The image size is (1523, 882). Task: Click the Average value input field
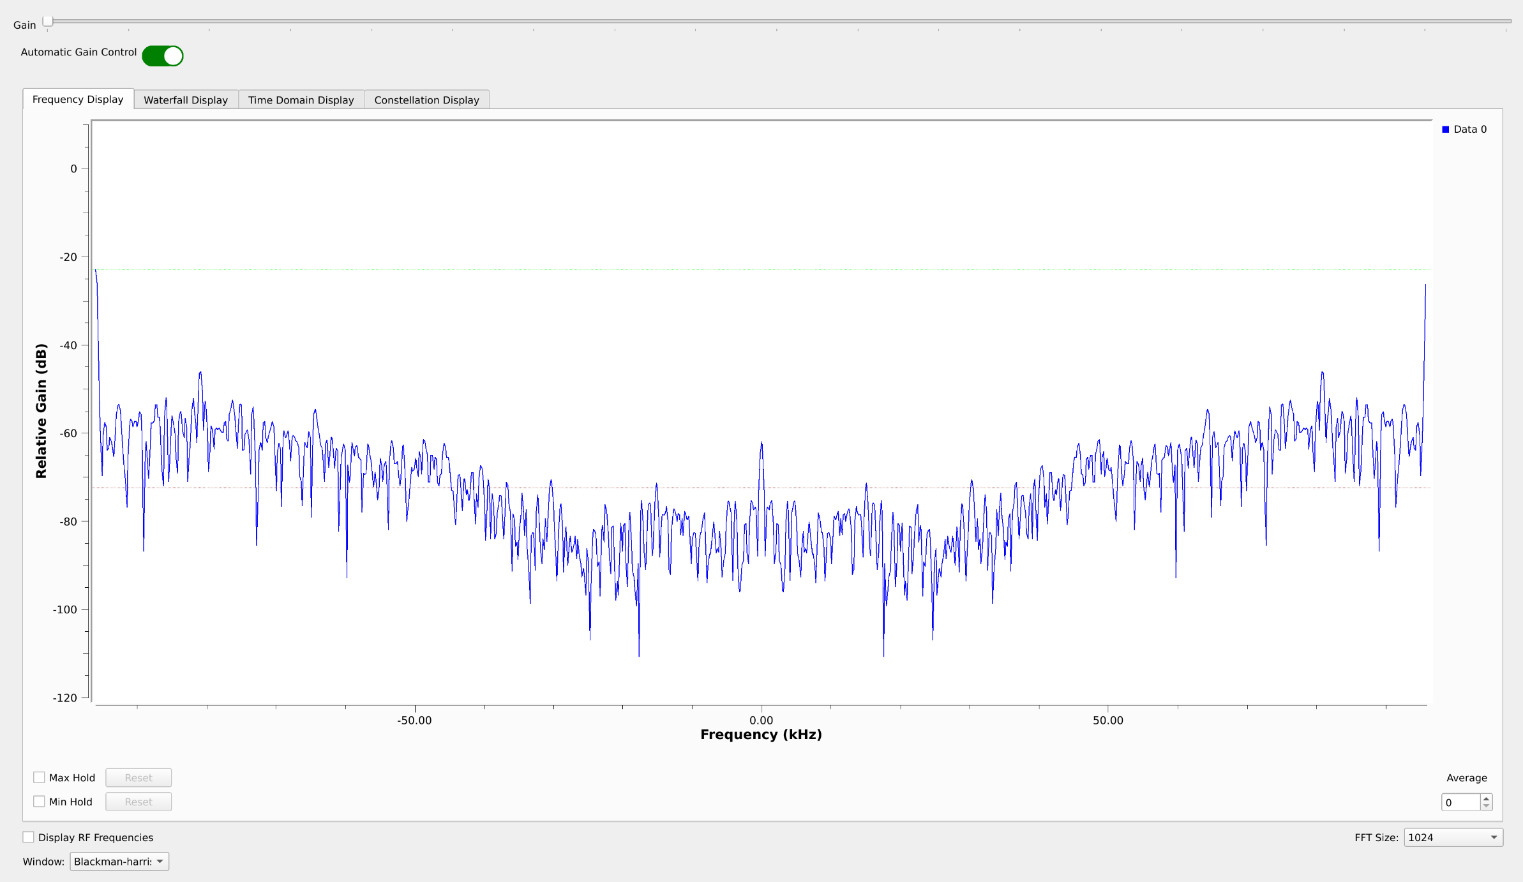pos(1460,802)
